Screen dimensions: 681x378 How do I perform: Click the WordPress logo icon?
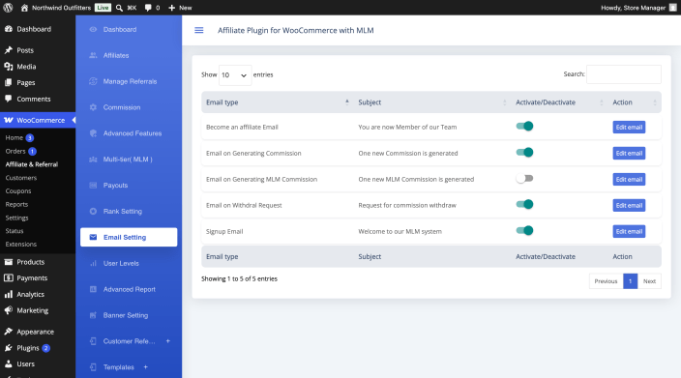tap(8, 8)
